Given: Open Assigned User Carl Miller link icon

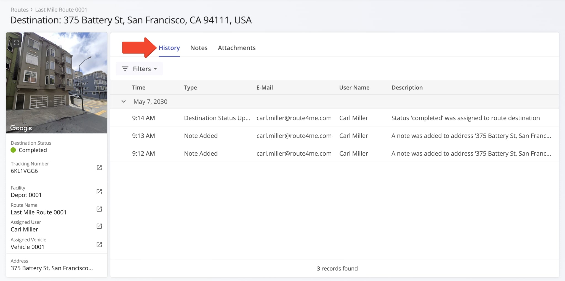Looking at the screenshot, I should (99, 226).
